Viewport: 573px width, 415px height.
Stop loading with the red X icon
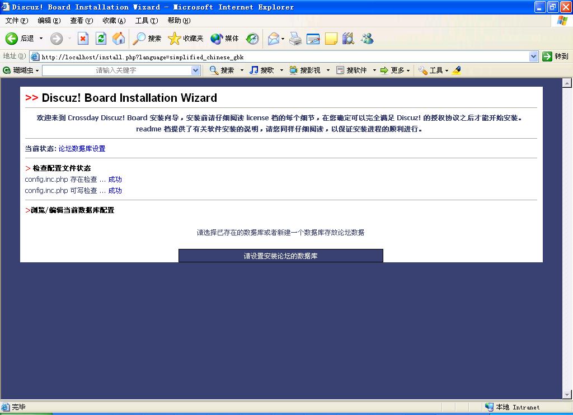(x=83, y=39)
